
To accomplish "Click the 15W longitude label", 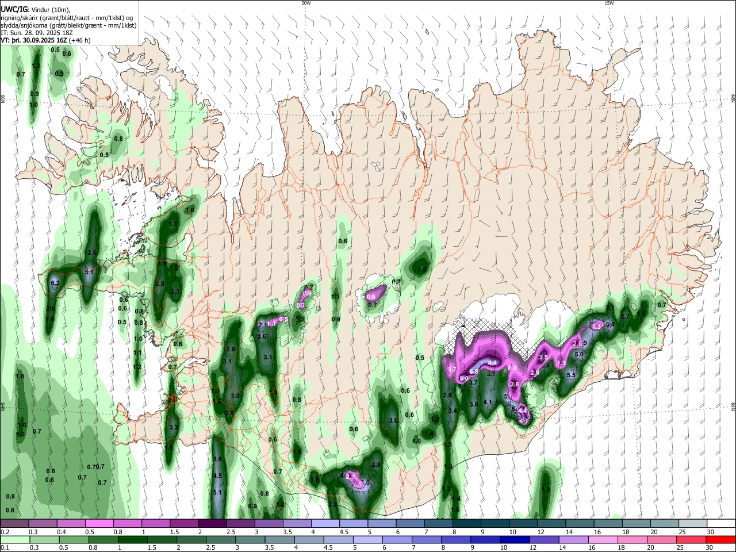I will click(609, 3).
